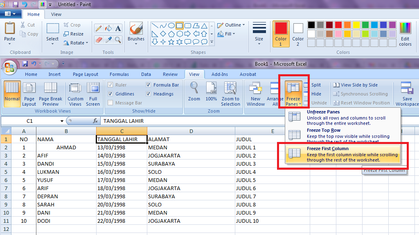Screen dimensions: 419x235
Task: Click the Zoom magnifier icon in Excel
Action: coord(194,88)
